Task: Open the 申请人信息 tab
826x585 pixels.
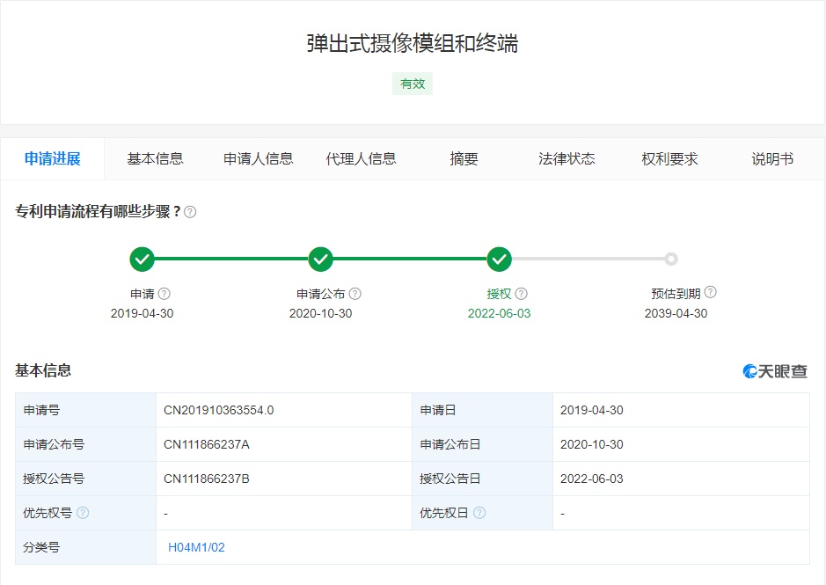Action: 258,158
